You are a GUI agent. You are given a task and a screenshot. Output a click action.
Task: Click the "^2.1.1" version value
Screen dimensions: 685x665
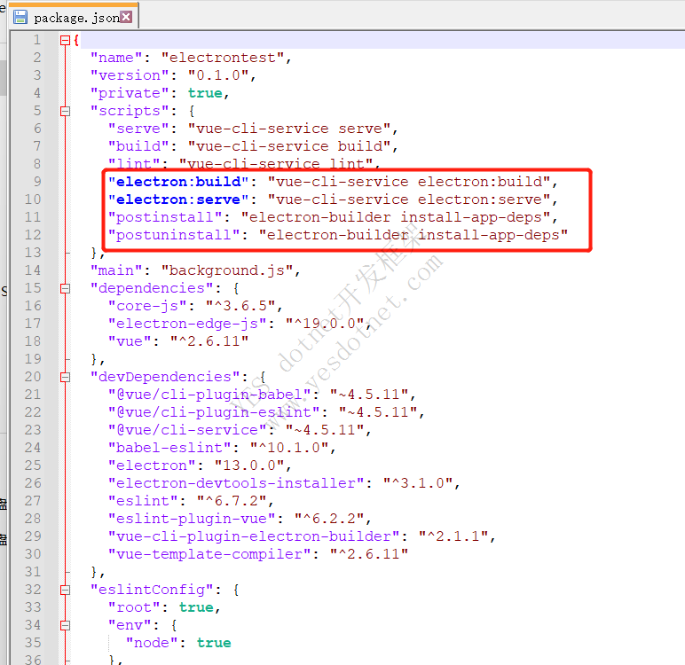click(x=453, y=536)
